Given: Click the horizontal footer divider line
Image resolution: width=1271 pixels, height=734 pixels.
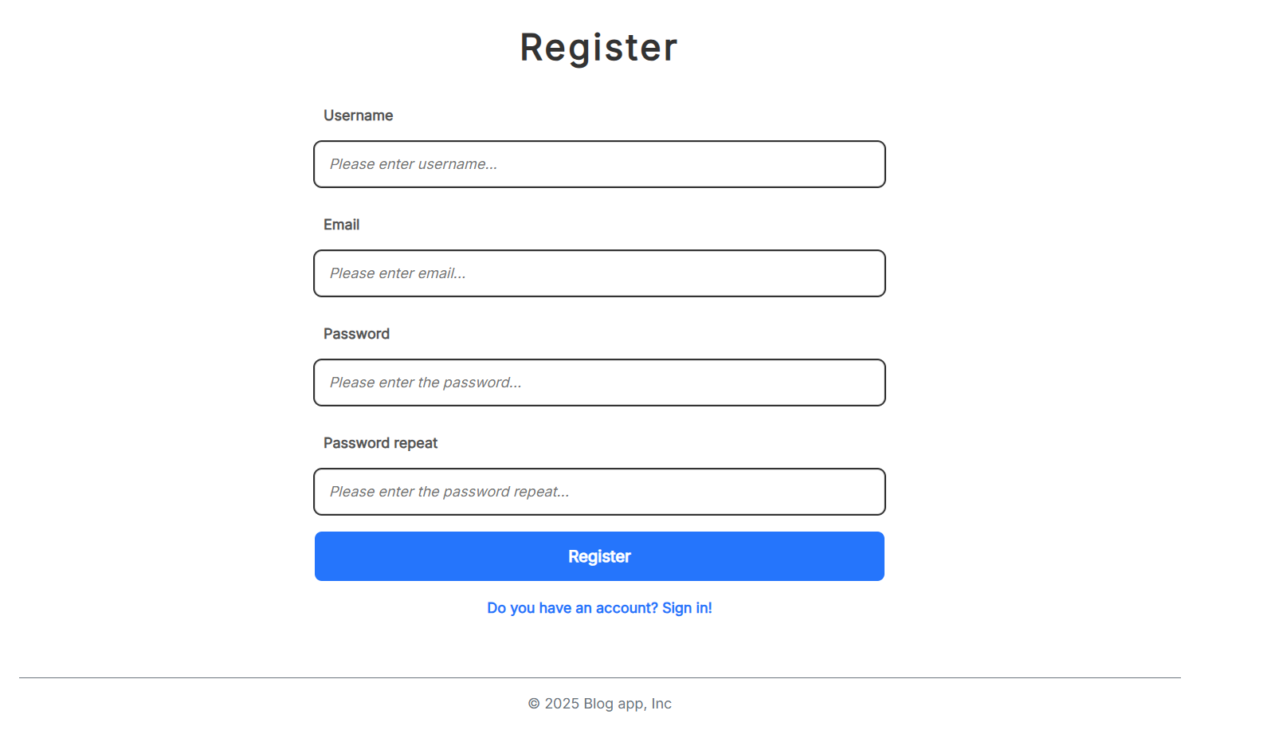Looking at the screenshot, I should tap(599, 677).
